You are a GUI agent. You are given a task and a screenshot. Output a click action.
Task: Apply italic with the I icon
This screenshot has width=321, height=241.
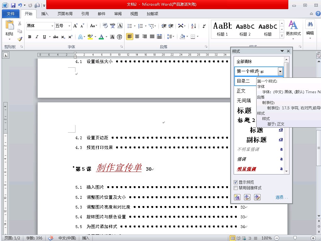(x=37, y=37)
